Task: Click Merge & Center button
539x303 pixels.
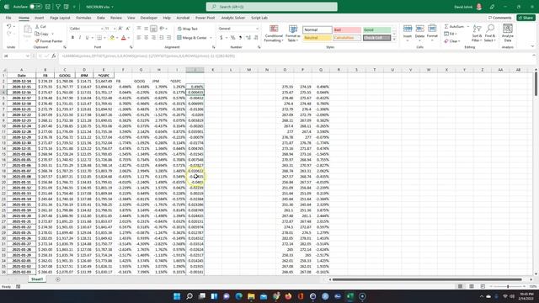Action: (x=192, y=37)
